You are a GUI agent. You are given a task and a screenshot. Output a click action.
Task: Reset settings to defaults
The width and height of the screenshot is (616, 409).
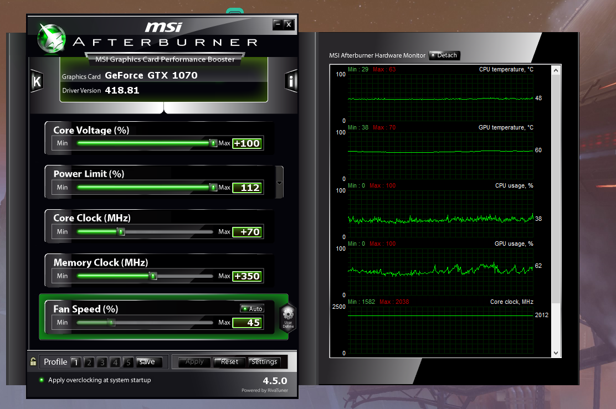click(229, 362)
